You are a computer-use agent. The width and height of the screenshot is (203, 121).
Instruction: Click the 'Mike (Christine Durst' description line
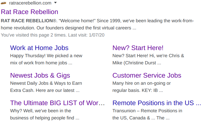137,63
